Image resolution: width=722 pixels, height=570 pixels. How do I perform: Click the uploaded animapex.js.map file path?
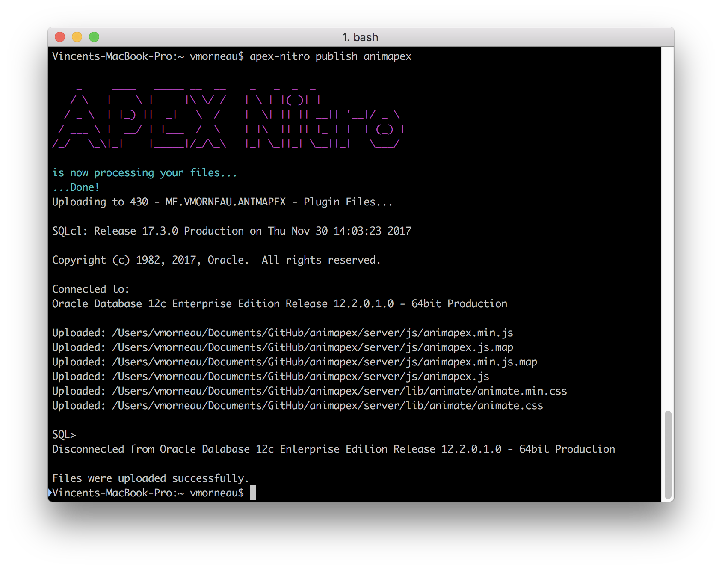[x=312, y=347]
